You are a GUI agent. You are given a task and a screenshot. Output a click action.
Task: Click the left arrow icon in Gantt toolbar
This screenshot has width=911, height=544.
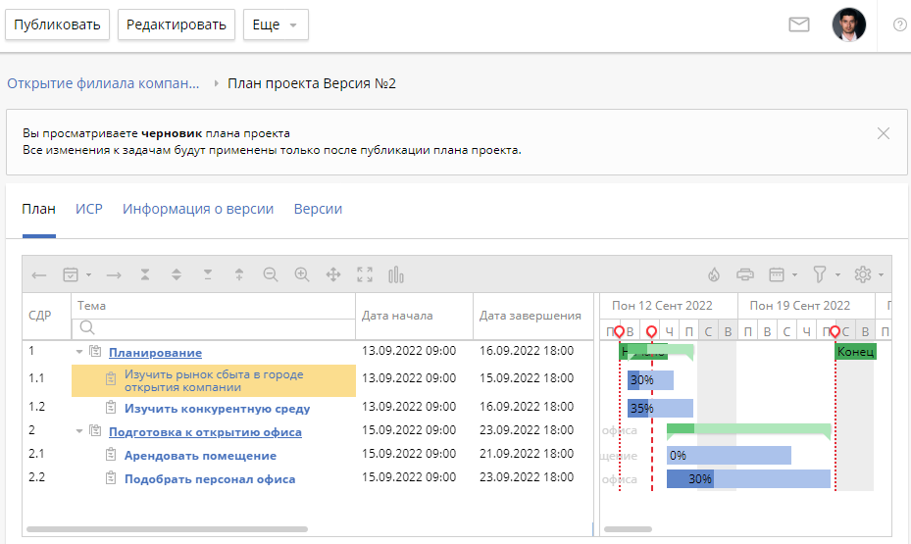tap(39, 274)
